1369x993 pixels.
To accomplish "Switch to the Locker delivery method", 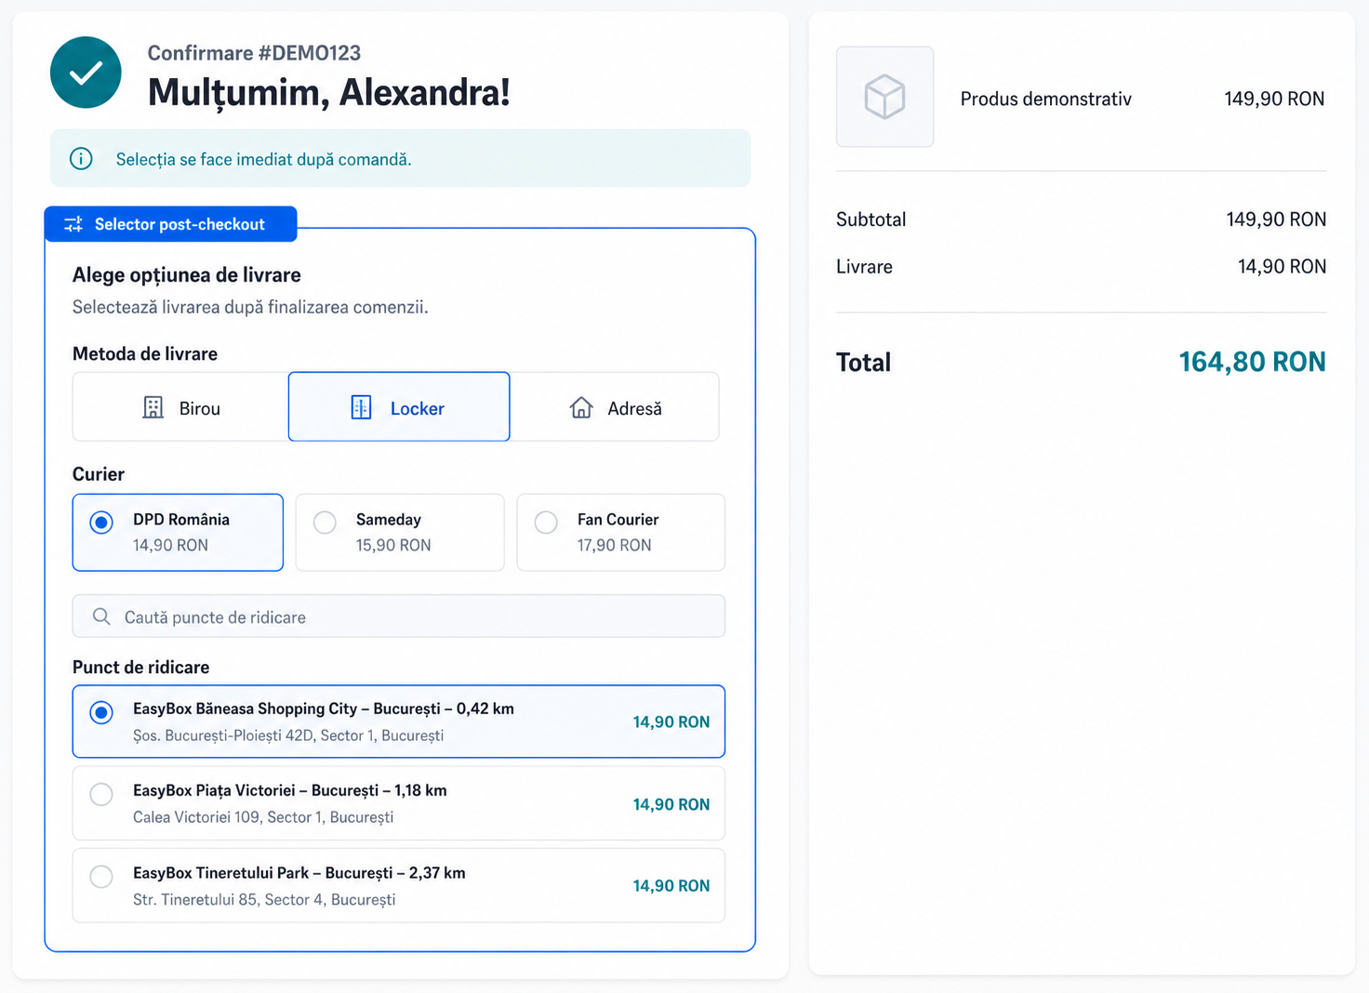I will click(x=399, y=407).
